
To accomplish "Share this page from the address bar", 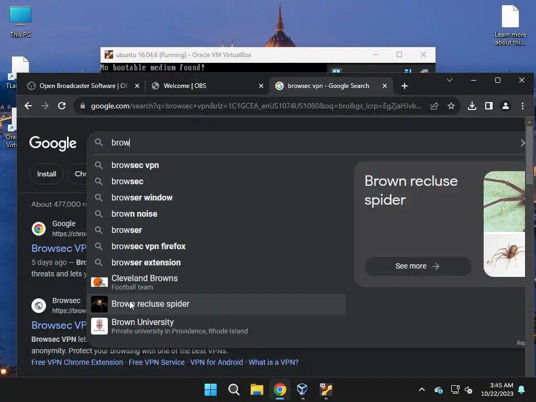I will 434,106.
